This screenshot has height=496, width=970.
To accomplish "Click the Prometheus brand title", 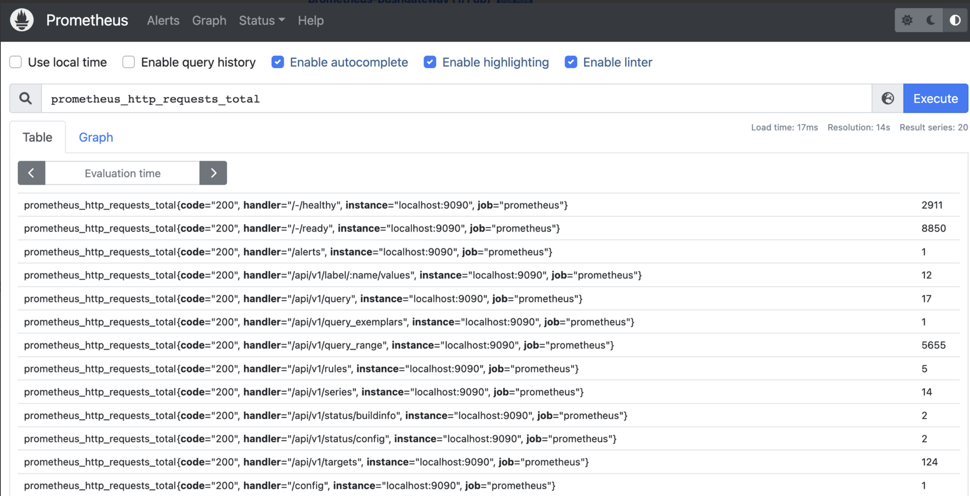I will (87, 20).
